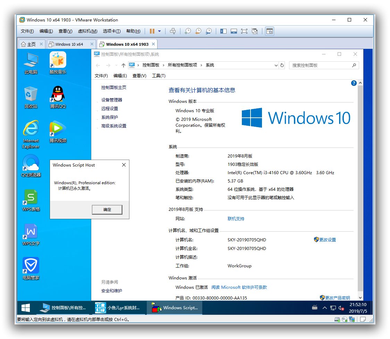Refresh the control panel address bar
The height and width of the screenshot is (339, 390).
(x=282, y=65)
